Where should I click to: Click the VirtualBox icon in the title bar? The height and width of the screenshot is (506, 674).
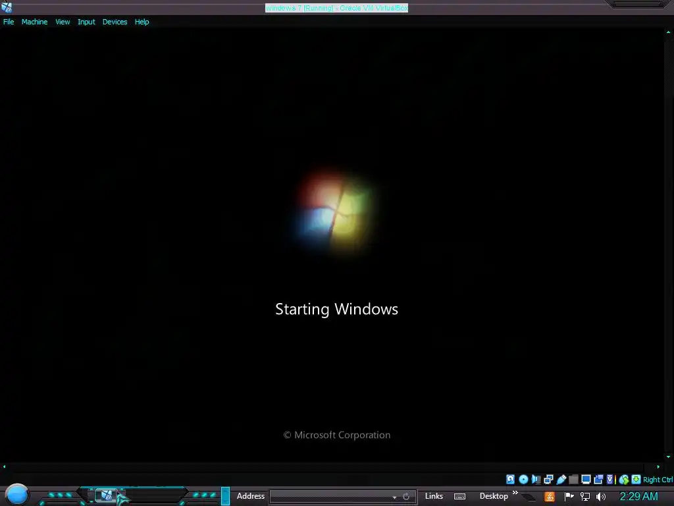click(7, 7)
